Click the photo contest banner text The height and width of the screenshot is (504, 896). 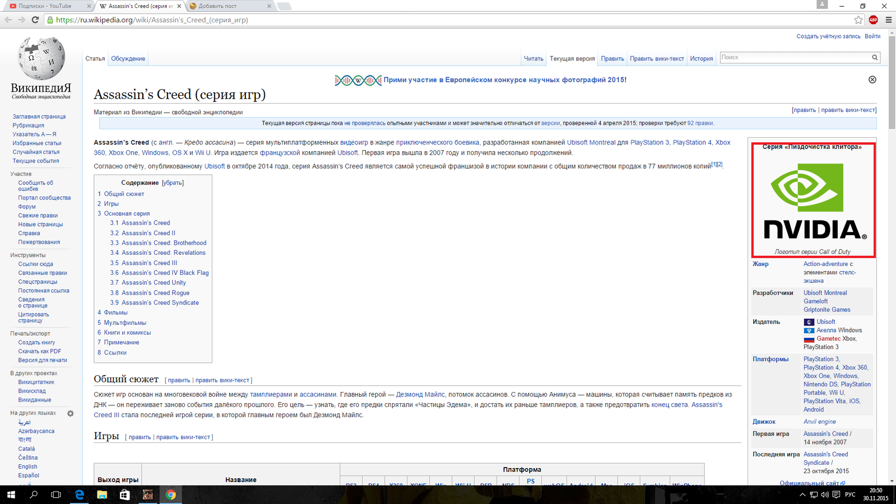pos(505,80)
